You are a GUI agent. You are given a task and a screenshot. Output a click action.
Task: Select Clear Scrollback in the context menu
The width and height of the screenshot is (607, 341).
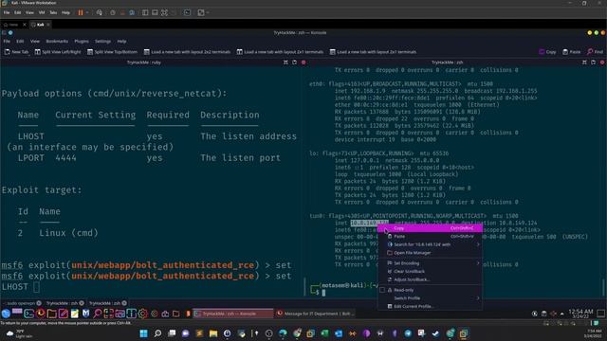430,272
